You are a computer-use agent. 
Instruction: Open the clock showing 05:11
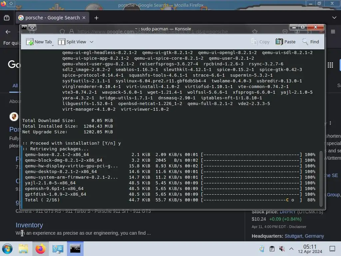tap(310, 249)
